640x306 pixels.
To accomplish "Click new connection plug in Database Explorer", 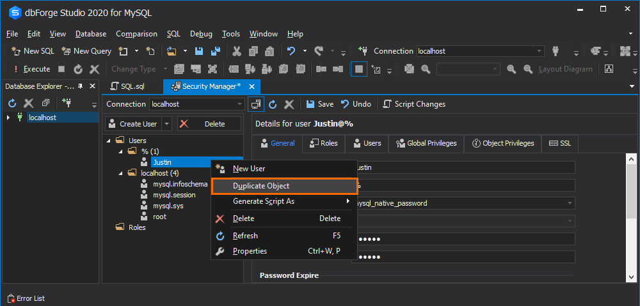I will point(66,102).
